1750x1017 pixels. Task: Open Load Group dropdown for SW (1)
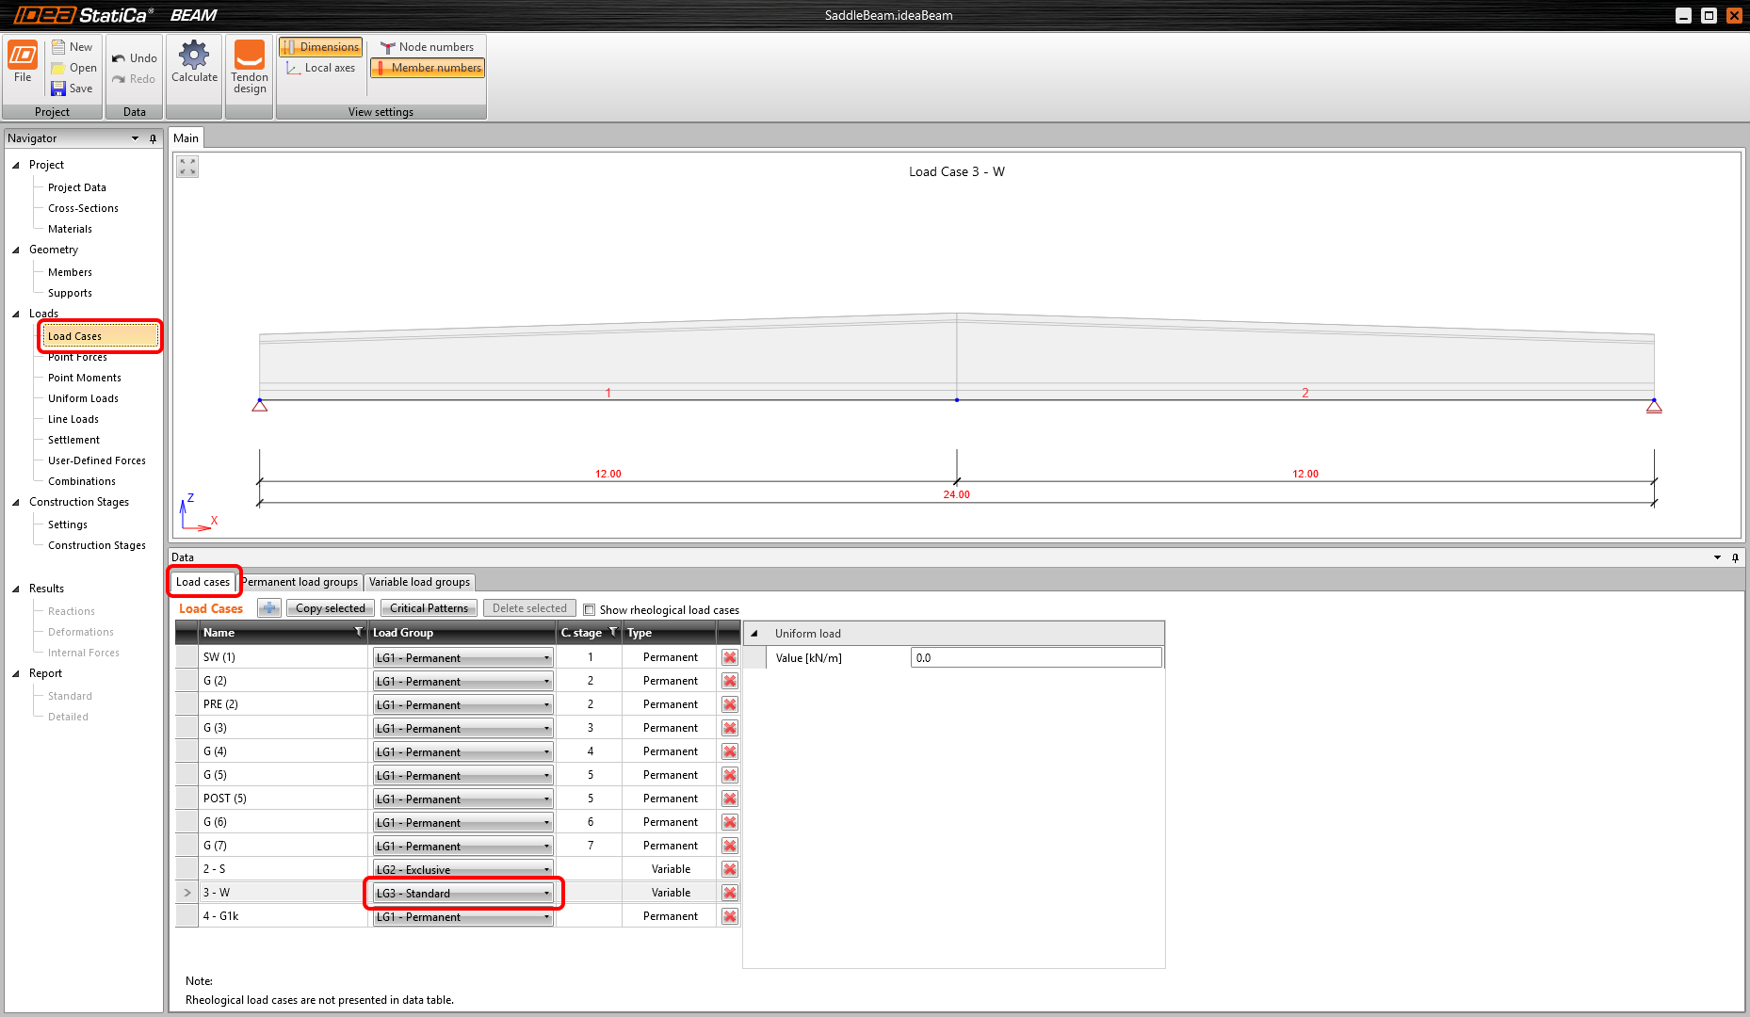pyautogui.click(x=462, y=657)
